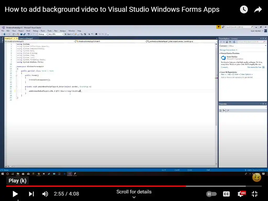Image resolution: width=268 pixels, height=201 pixels.
Task: Click the Clone repository link
Action: (237, 74)
